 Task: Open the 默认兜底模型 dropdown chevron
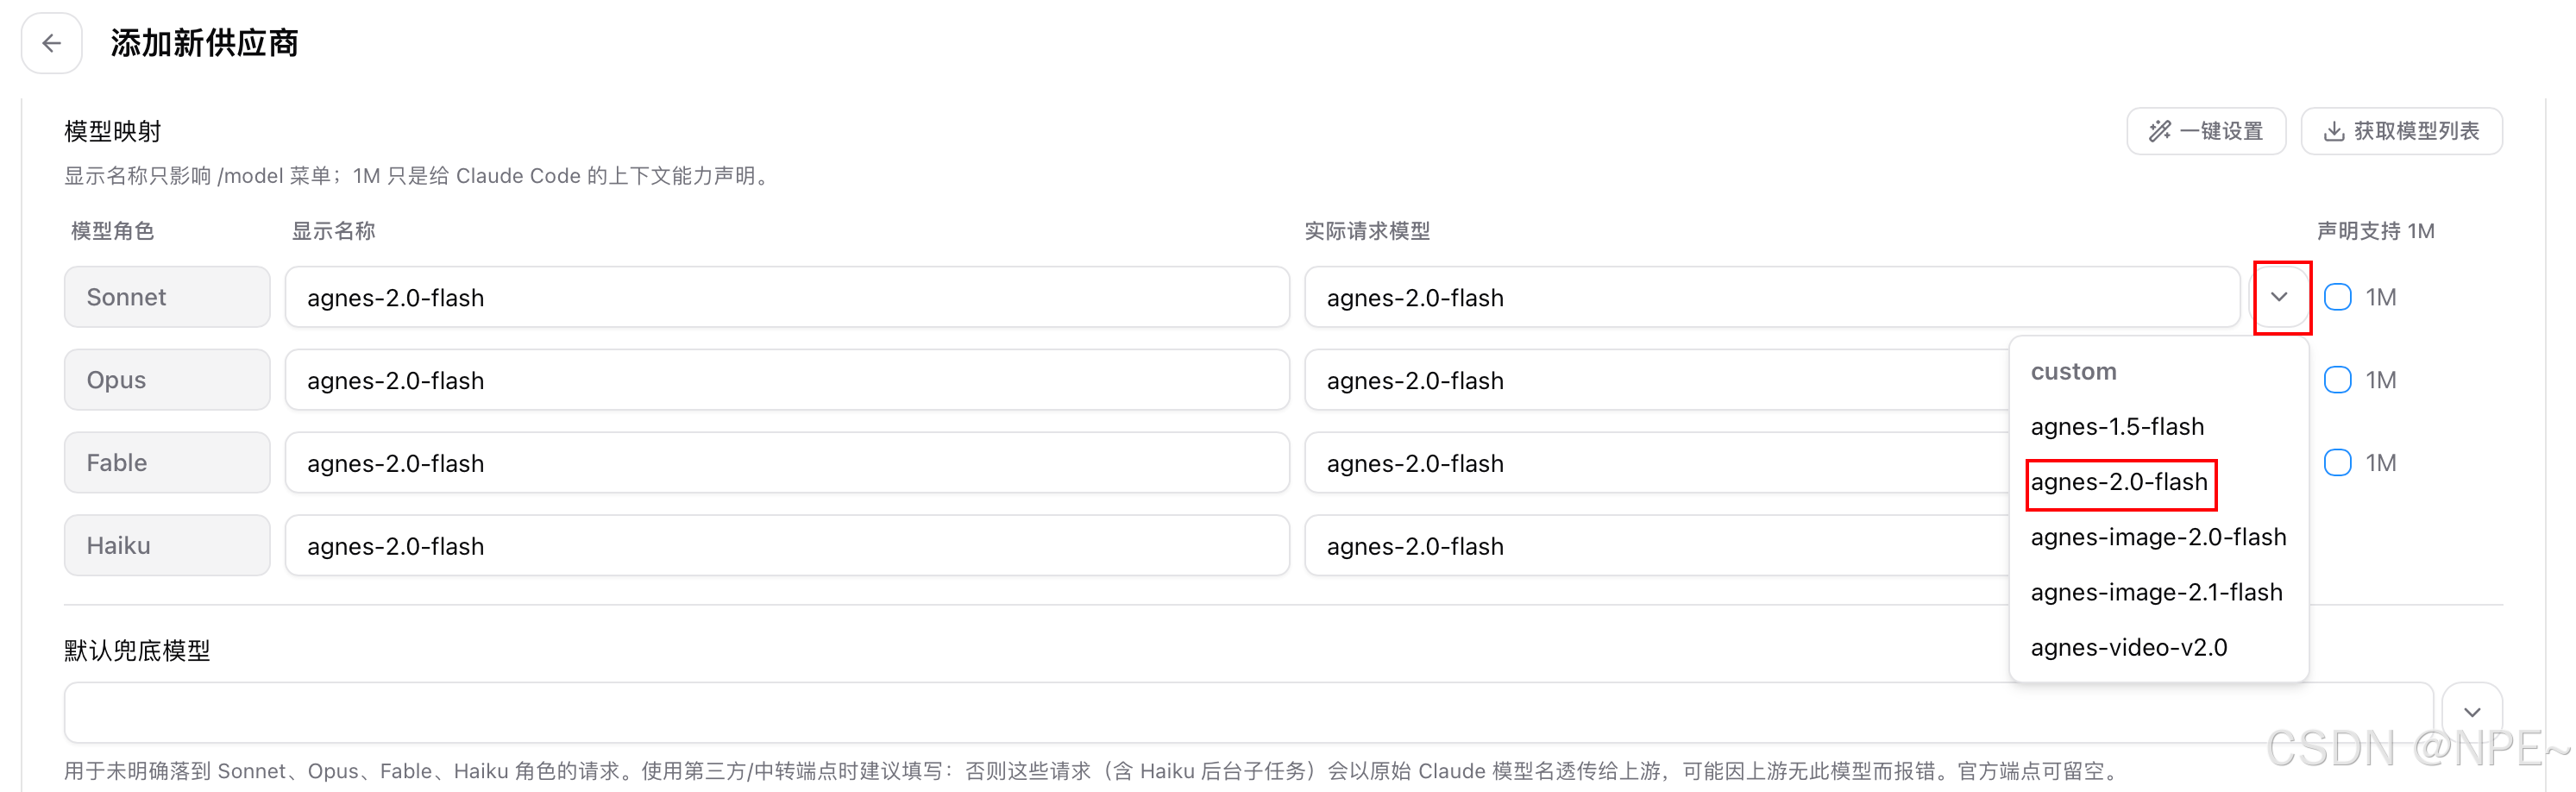click(x=2472, y=712)
